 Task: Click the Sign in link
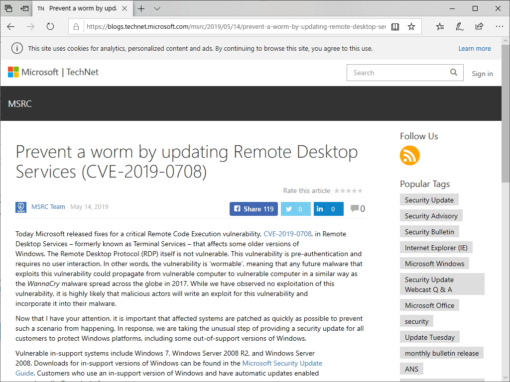[x=482, y=74]
